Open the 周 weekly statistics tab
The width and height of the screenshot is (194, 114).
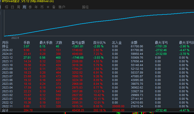tap(19, 7)
